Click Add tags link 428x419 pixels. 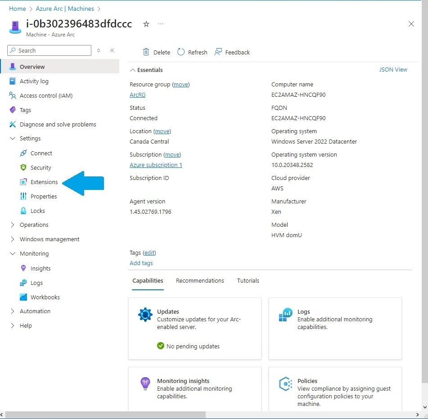(141, 263)
